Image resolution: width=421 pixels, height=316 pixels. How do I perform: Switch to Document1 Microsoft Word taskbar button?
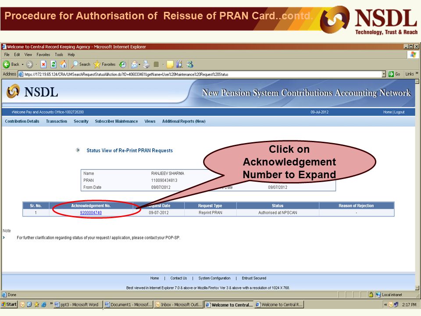pos(128,305)
